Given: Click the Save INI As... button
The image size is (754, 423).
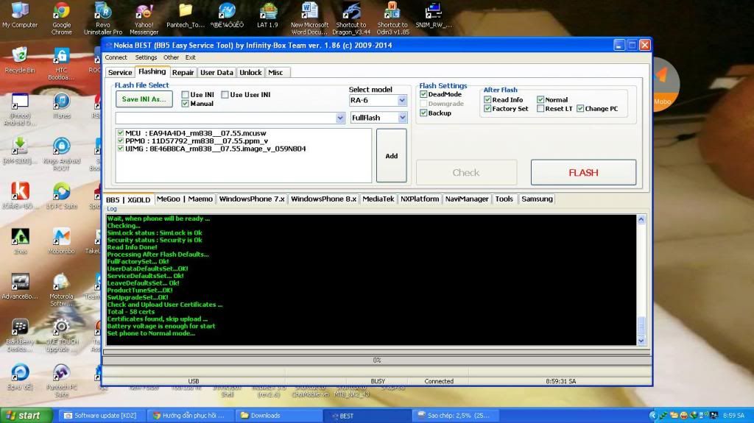Looking at the screenshot, I should coord(144,99).
